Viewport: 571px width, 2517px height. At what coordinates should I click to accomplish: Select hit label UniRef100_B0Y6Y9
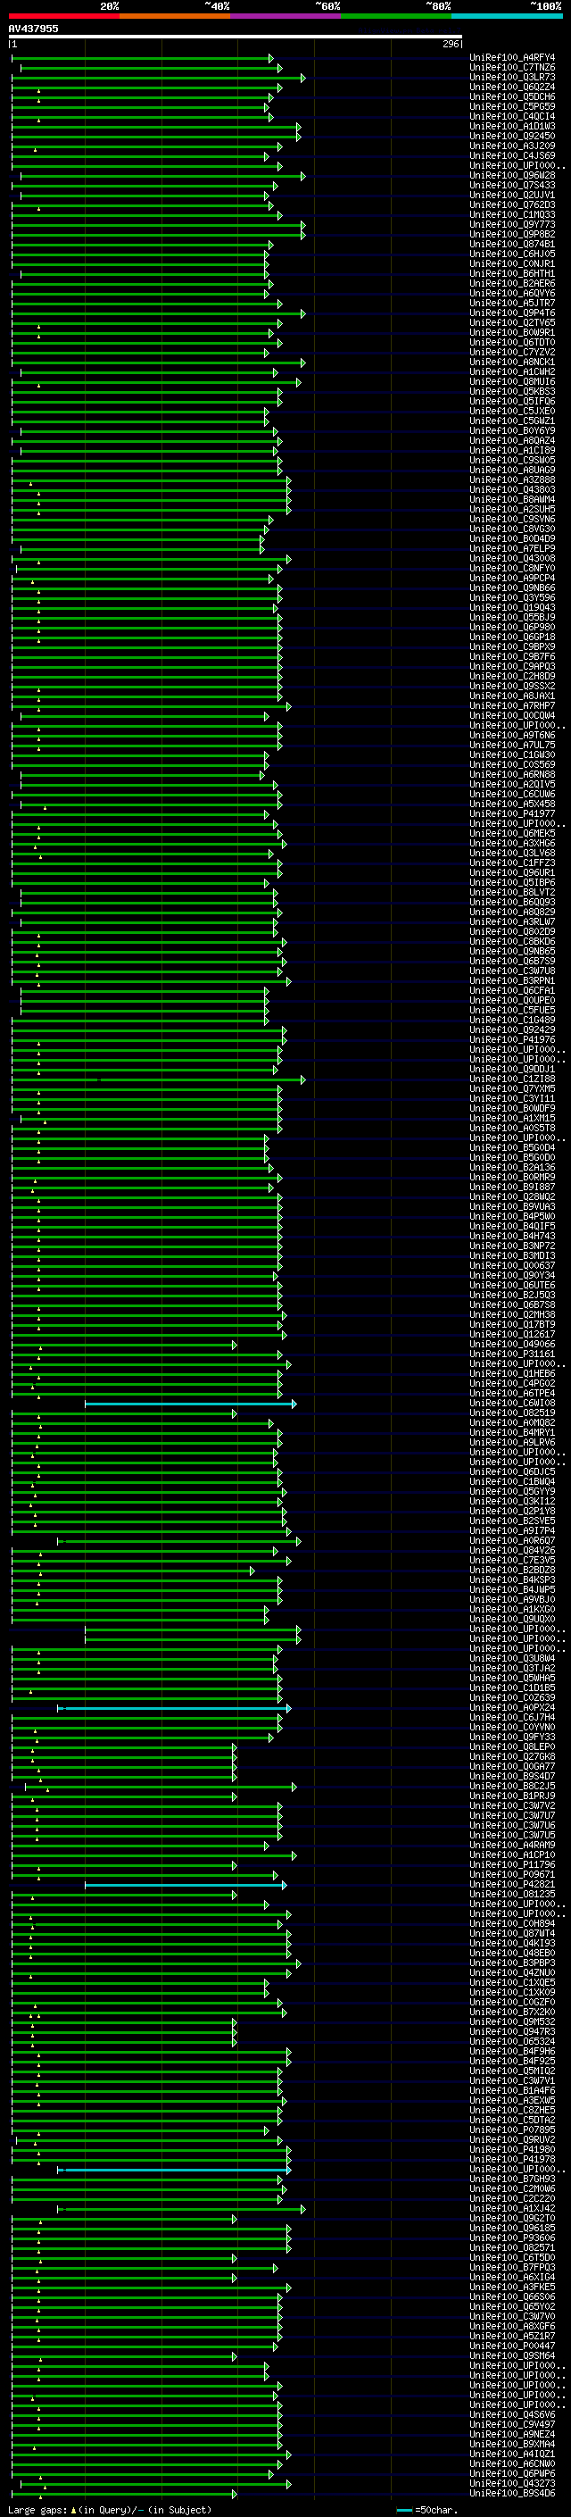point(512,431)
